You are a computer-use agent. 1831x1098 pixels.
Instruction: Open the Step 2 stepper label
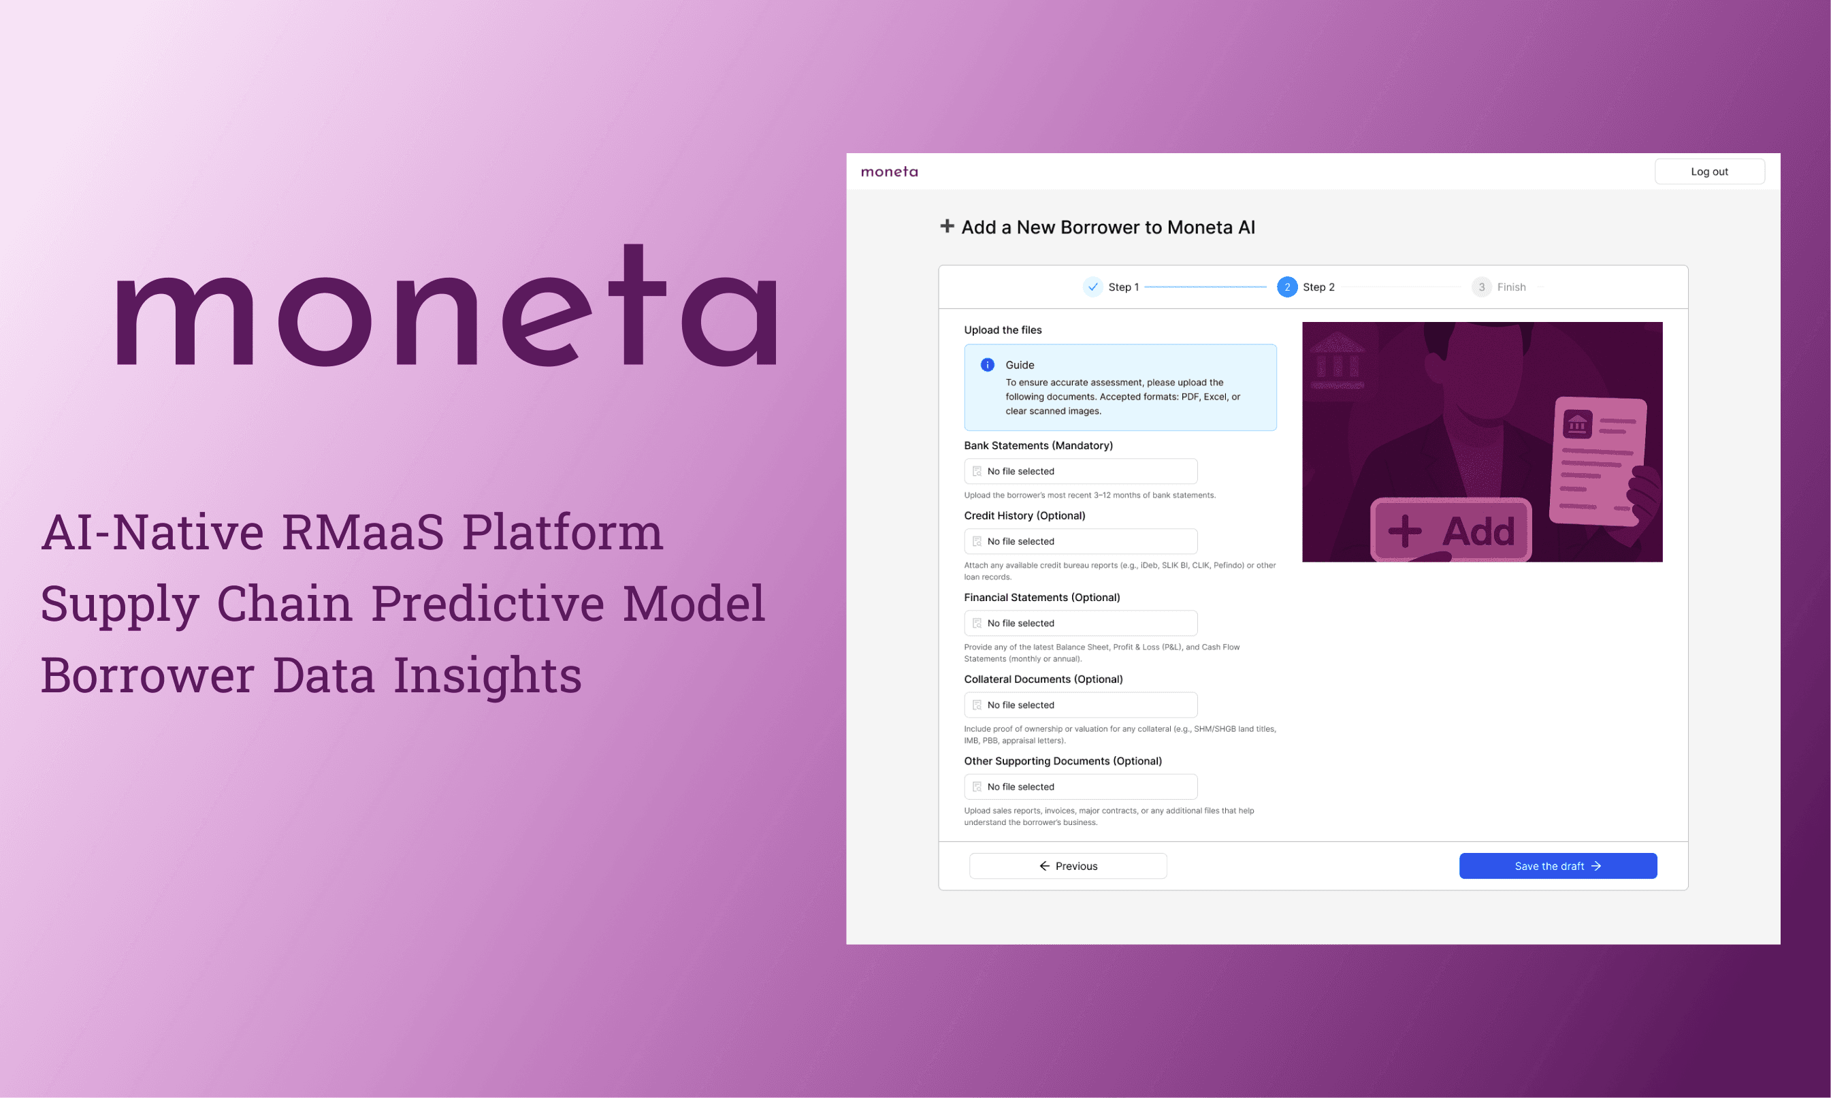[1318, 287]
